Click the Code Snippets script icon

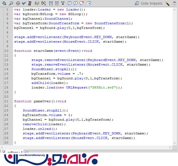coord(137,4)
